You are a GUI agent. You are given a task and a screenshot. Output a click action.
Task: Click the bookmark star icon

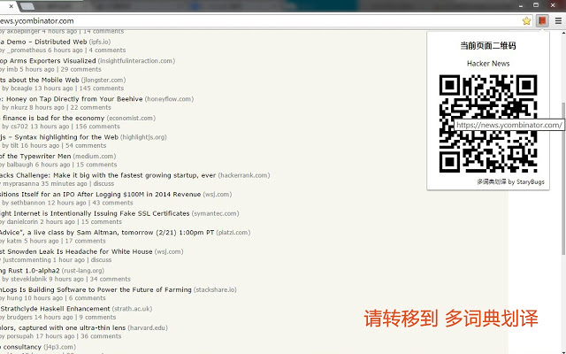pos(527,21)
